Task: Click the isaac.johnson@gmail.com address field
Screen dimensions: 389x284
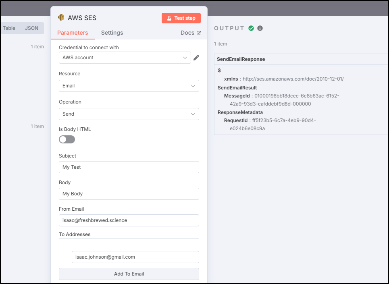Action: coord(135,257)
